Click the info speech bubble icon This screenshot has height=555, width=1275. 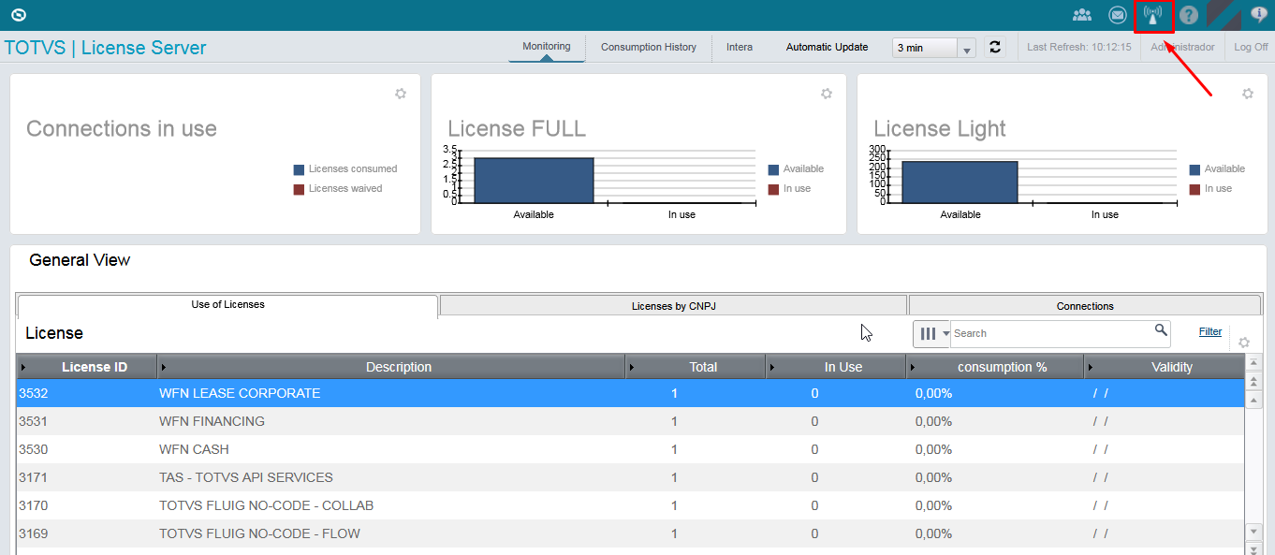tap(1259, 15)
